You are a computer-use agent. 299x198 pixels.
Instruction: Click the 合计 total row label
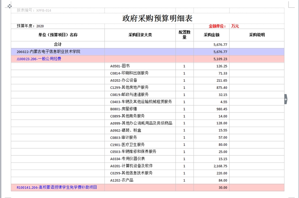pos(58,44)
